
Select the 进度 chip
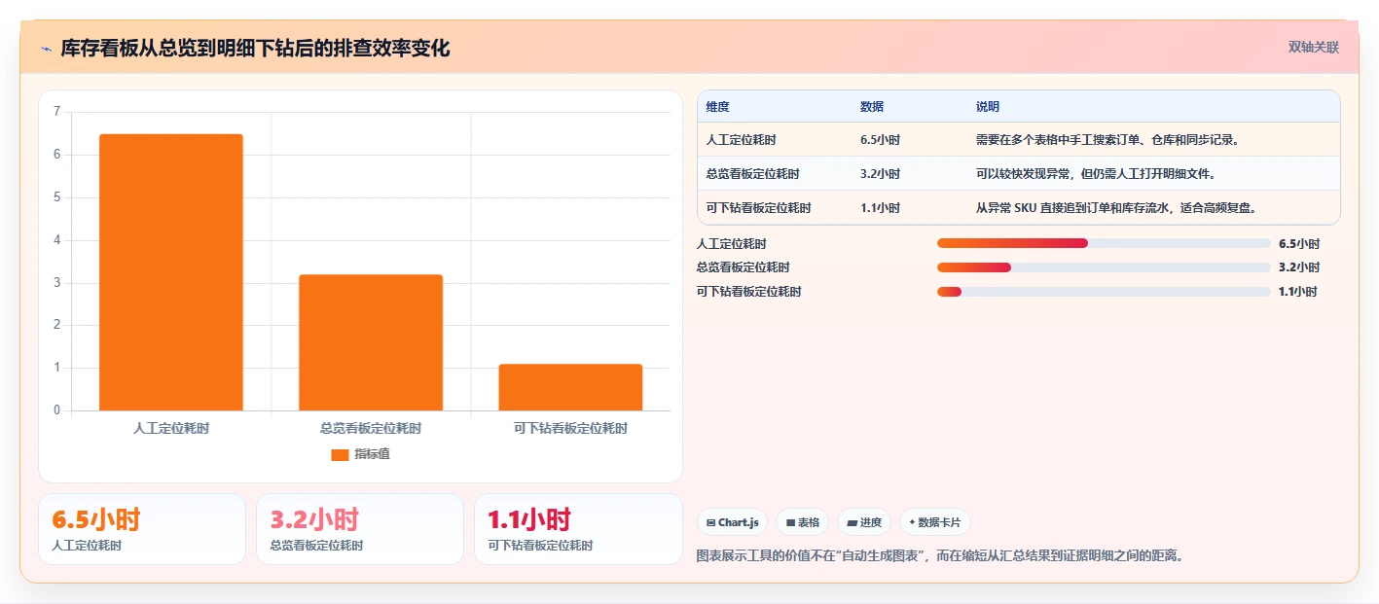(864, 522)
